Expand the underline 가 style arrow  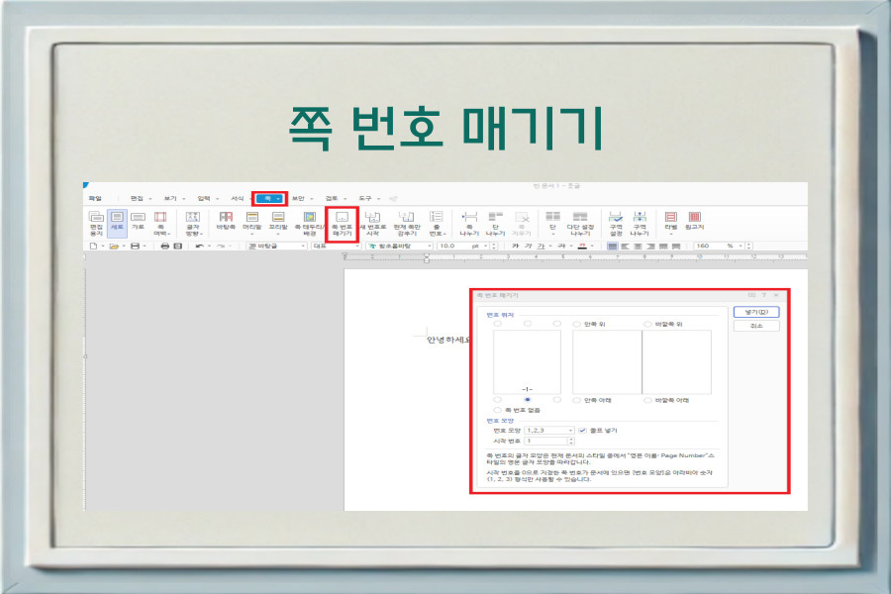click(550, 247)
